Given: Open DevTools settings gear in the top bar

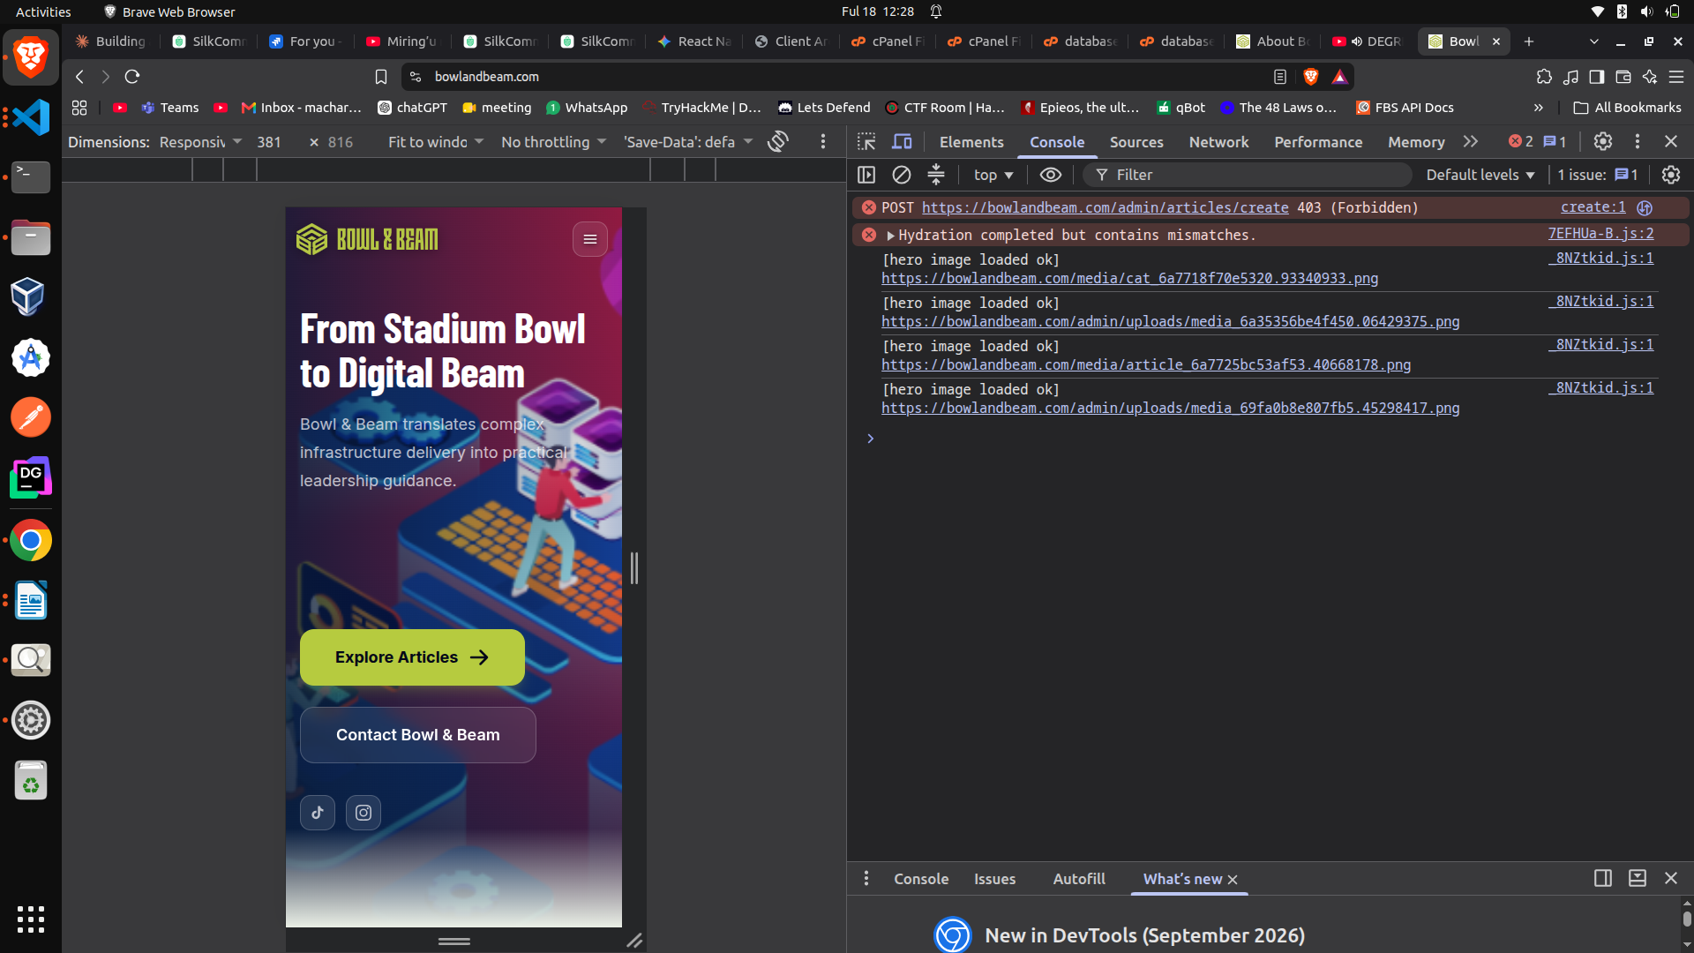Looking at the screenshot, I should 1603,141.
